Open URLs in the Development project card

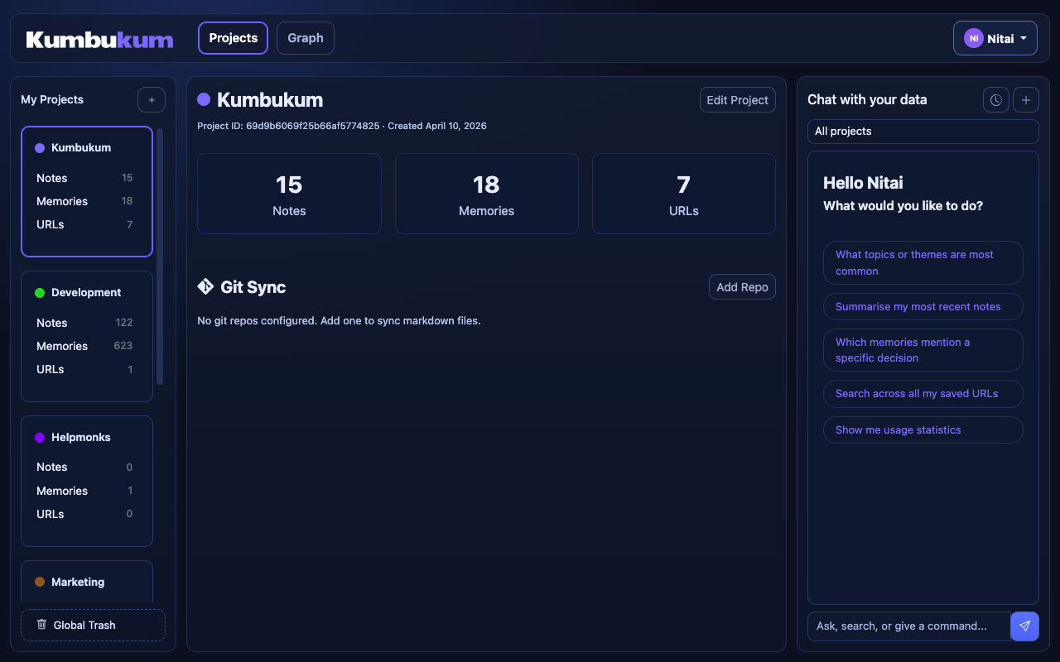point(84,369)
